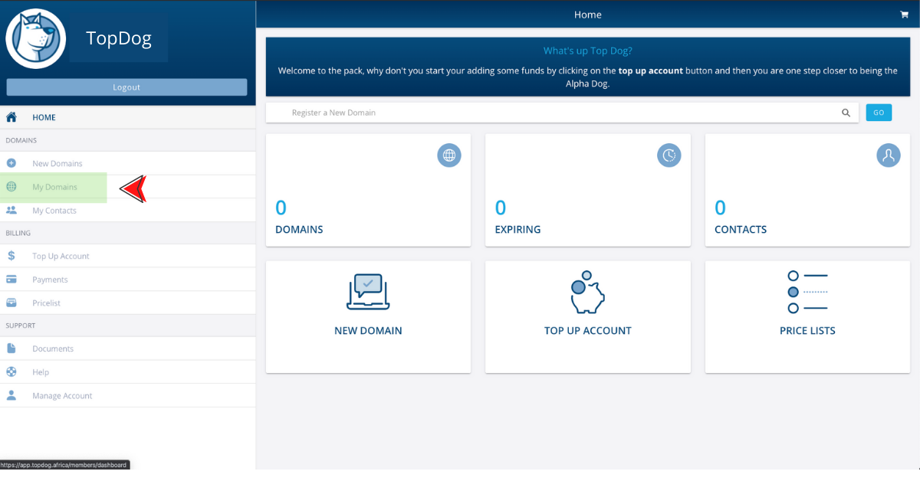Click the magnifier search icon in domain field
This screenshot has width=920, height=481.
tap(846, 113)
